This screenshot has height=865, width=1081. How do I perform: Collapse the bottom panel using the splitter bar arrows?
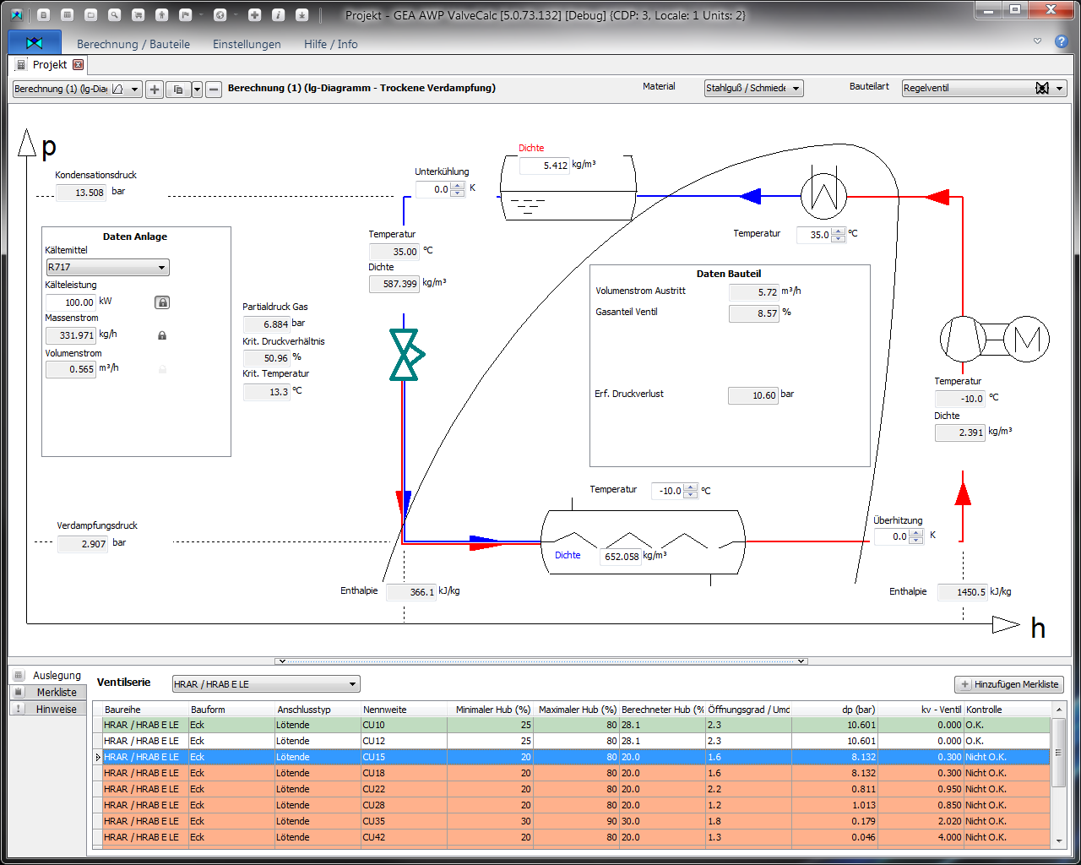pos(540,661)
